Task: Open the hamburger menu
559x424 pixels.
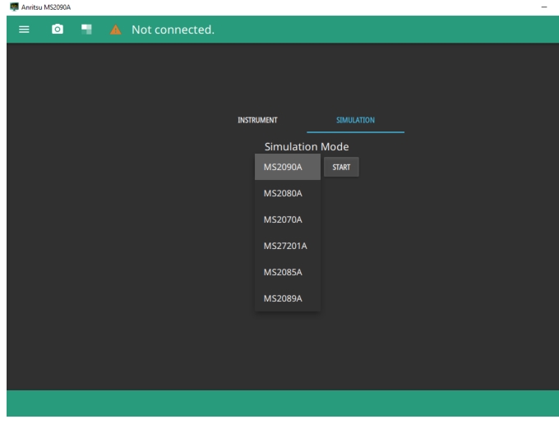Action: click(x=24, y=30)
